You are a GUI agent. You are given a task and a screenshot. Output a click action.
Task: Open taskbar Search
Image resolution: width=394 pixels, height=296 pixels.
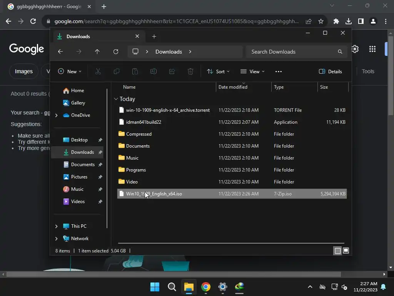172,287
